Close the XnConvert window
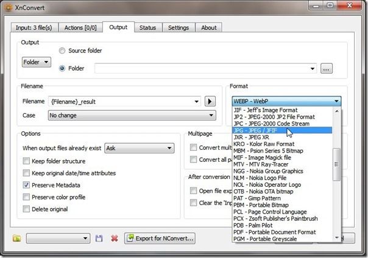Image resolution: width=368 pixels, height=258 pixels. [349, 5]
